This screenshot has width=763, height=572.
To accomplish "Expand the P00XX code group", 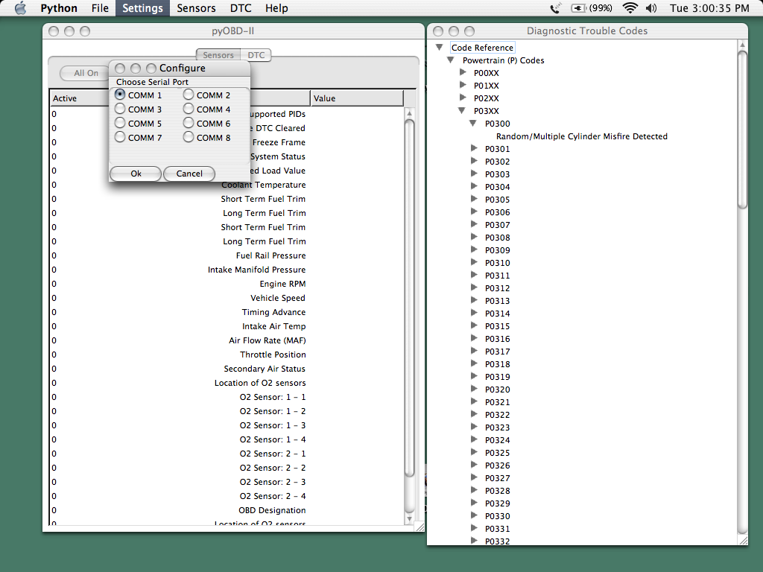I will coord(463,72).
